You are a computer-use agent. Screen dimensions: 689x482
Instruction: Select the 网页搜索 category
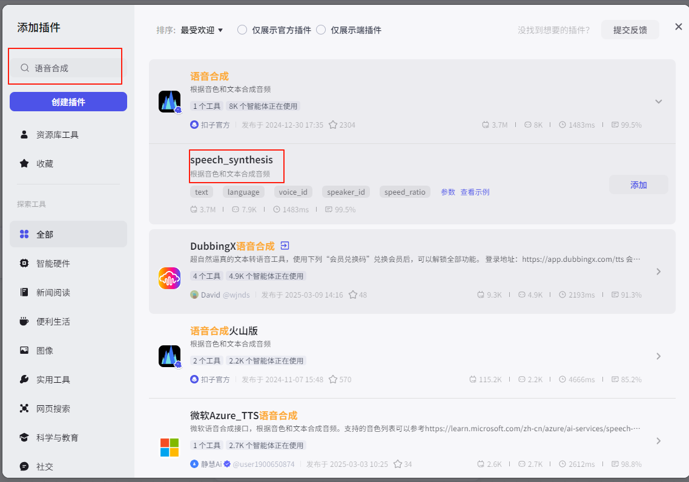68,408
